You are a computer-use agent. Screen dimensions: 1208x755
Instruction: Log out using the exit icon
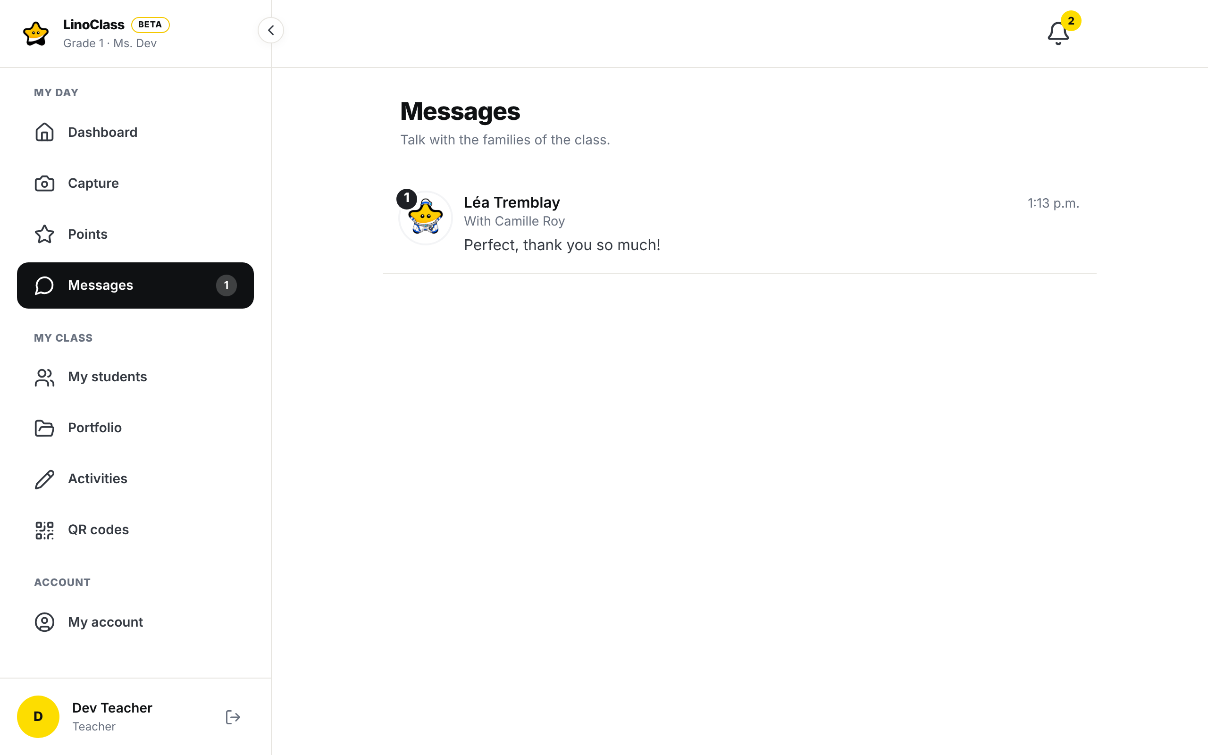click(x=233, y=717)
